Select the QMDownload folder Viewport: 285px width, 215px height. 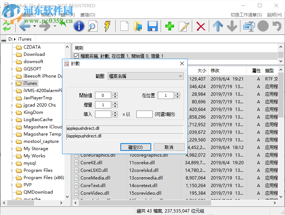[38, 192]
